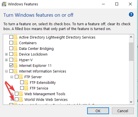
Task: Collapse the FTP Server node
Action: [x=12, y=77]
